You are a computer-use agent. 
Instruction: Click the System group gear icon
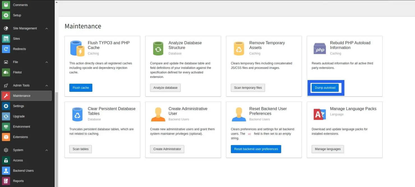pos(6,150)
